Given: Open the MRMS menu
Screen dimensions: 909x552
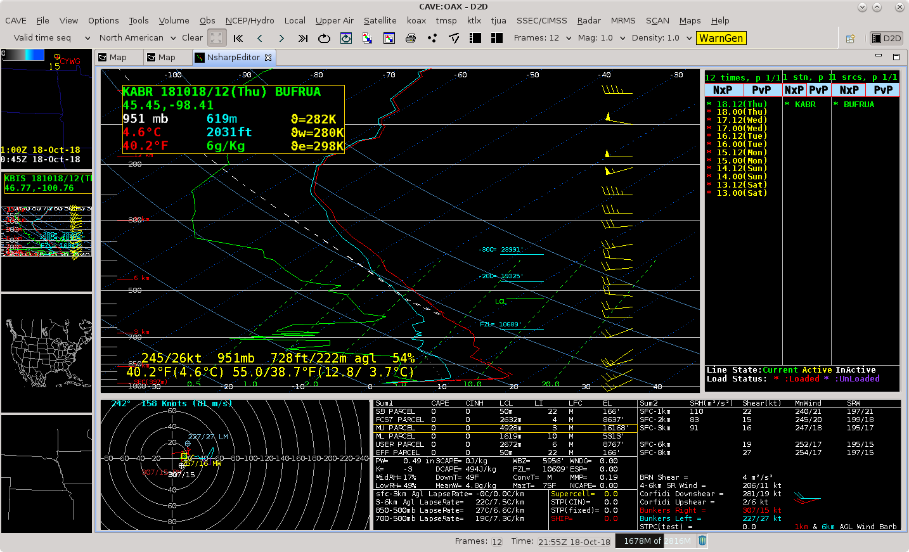Looking at the screenshot, I should click(x=623, y=20).
